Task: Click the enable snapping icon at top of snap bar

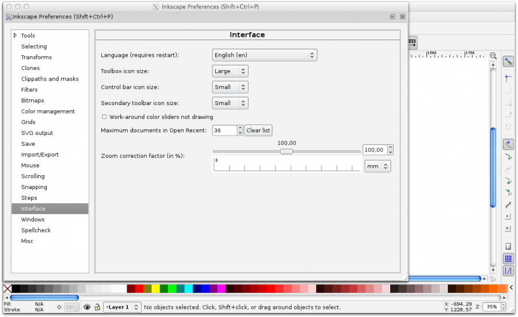Action: pyautogui.click(x=508, y=60)
